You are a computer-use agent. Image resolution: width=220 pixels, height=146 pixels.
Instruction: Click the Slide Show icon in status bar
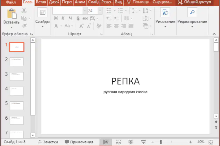click(x=143, y=142)
